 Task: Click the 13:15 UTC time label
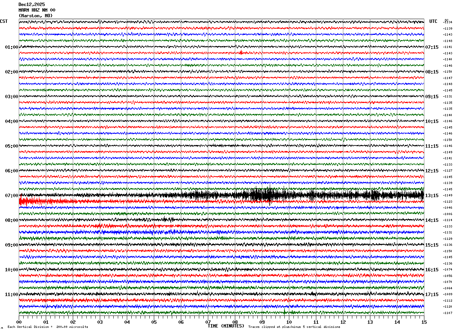click(x=432, y=196)
